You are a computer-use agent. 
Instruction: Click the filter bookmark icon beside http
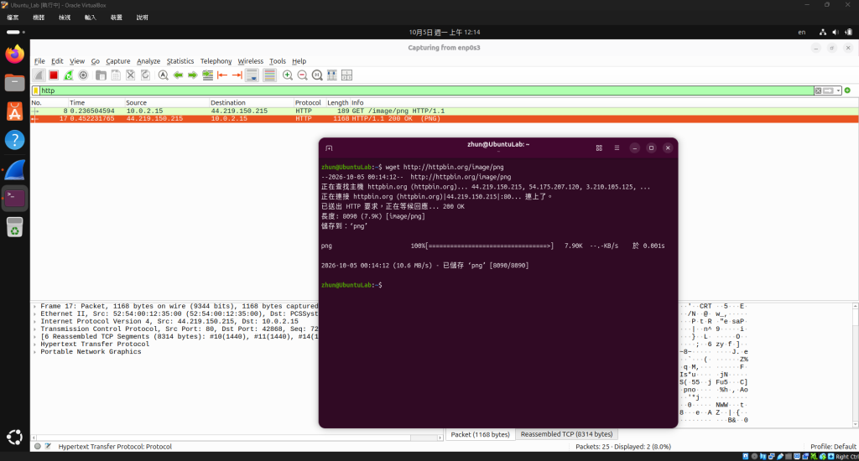(35, 91)
